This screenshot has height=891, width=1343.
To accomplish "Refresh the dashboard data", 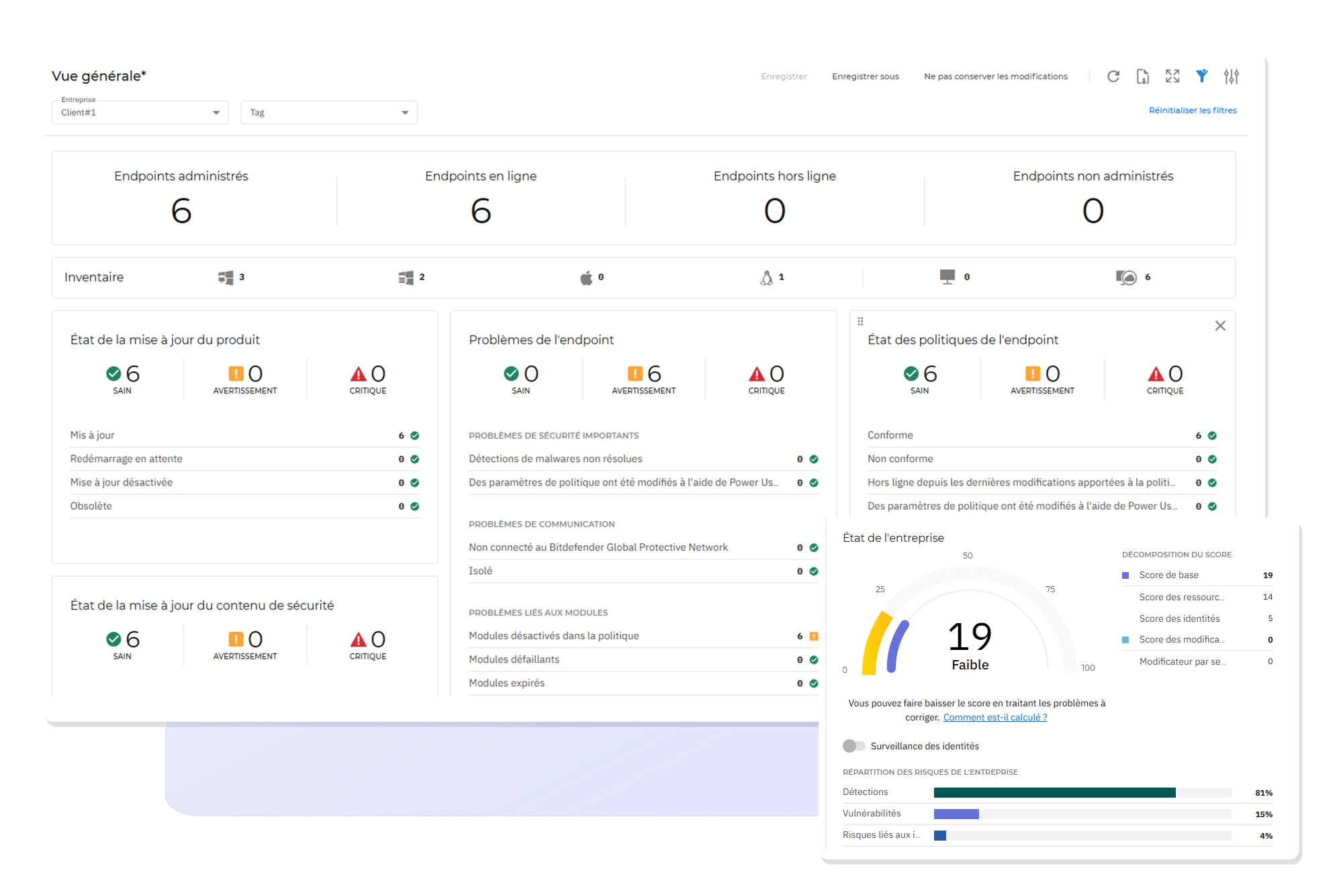I will [x=1113, y=77].
